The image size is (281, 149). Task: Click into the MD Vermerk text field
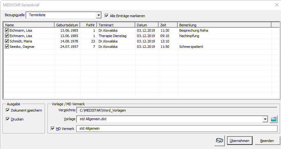click(177, 129)
